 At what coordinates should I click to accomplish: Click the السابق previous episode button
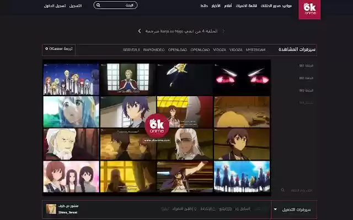click(243, 209)
